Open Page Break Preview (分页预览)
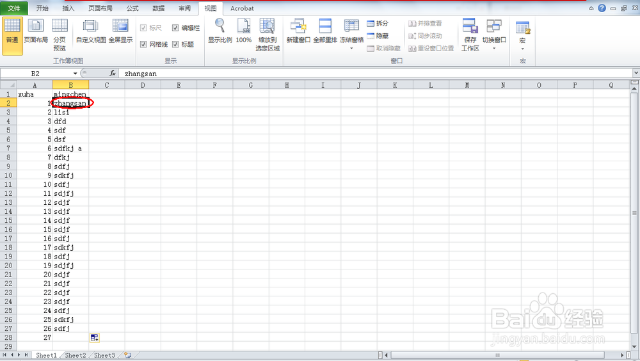The width and height of the screenshot is (640, 361). pyautogui.click(x=60, y=35)
